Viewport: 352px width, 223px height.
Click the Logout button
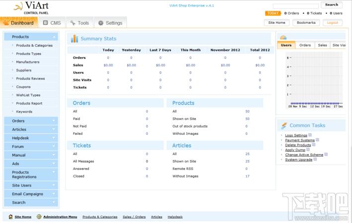(333, 23)
